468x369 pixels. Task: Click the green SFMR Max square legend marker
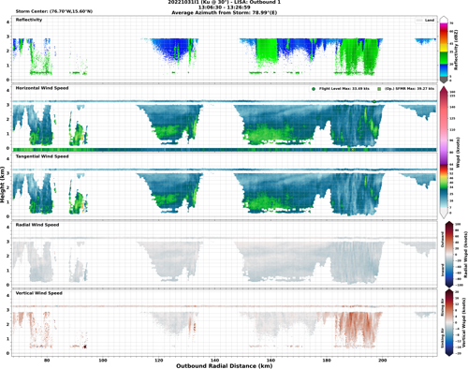379,89
